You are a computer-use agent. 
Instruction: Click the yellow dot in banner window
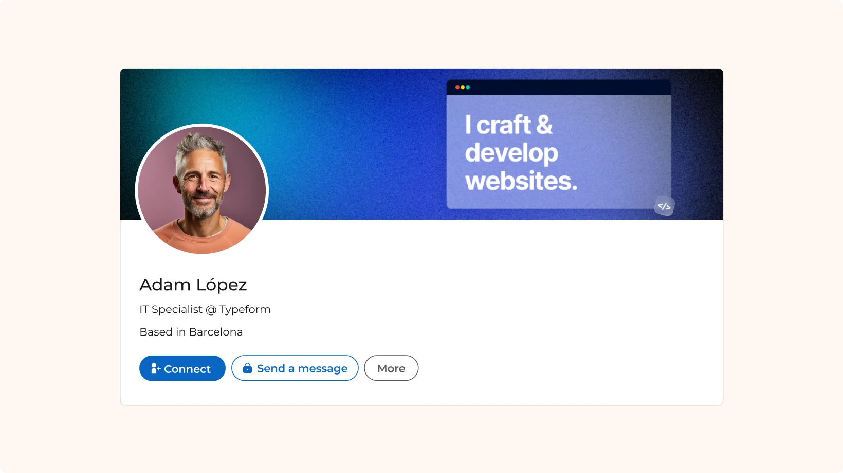pos(463,87)
